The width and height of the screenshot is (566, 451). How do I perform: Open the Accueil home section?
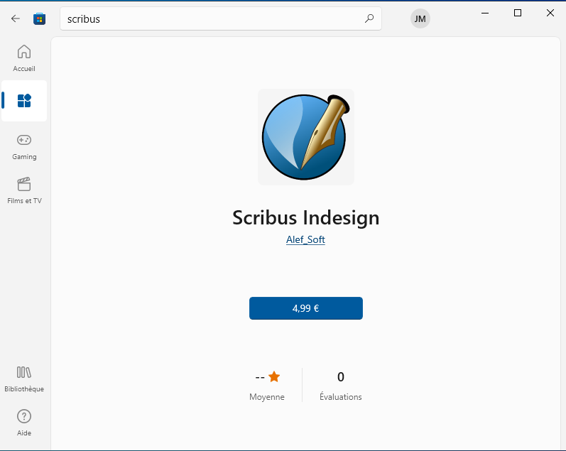point(24,58)
